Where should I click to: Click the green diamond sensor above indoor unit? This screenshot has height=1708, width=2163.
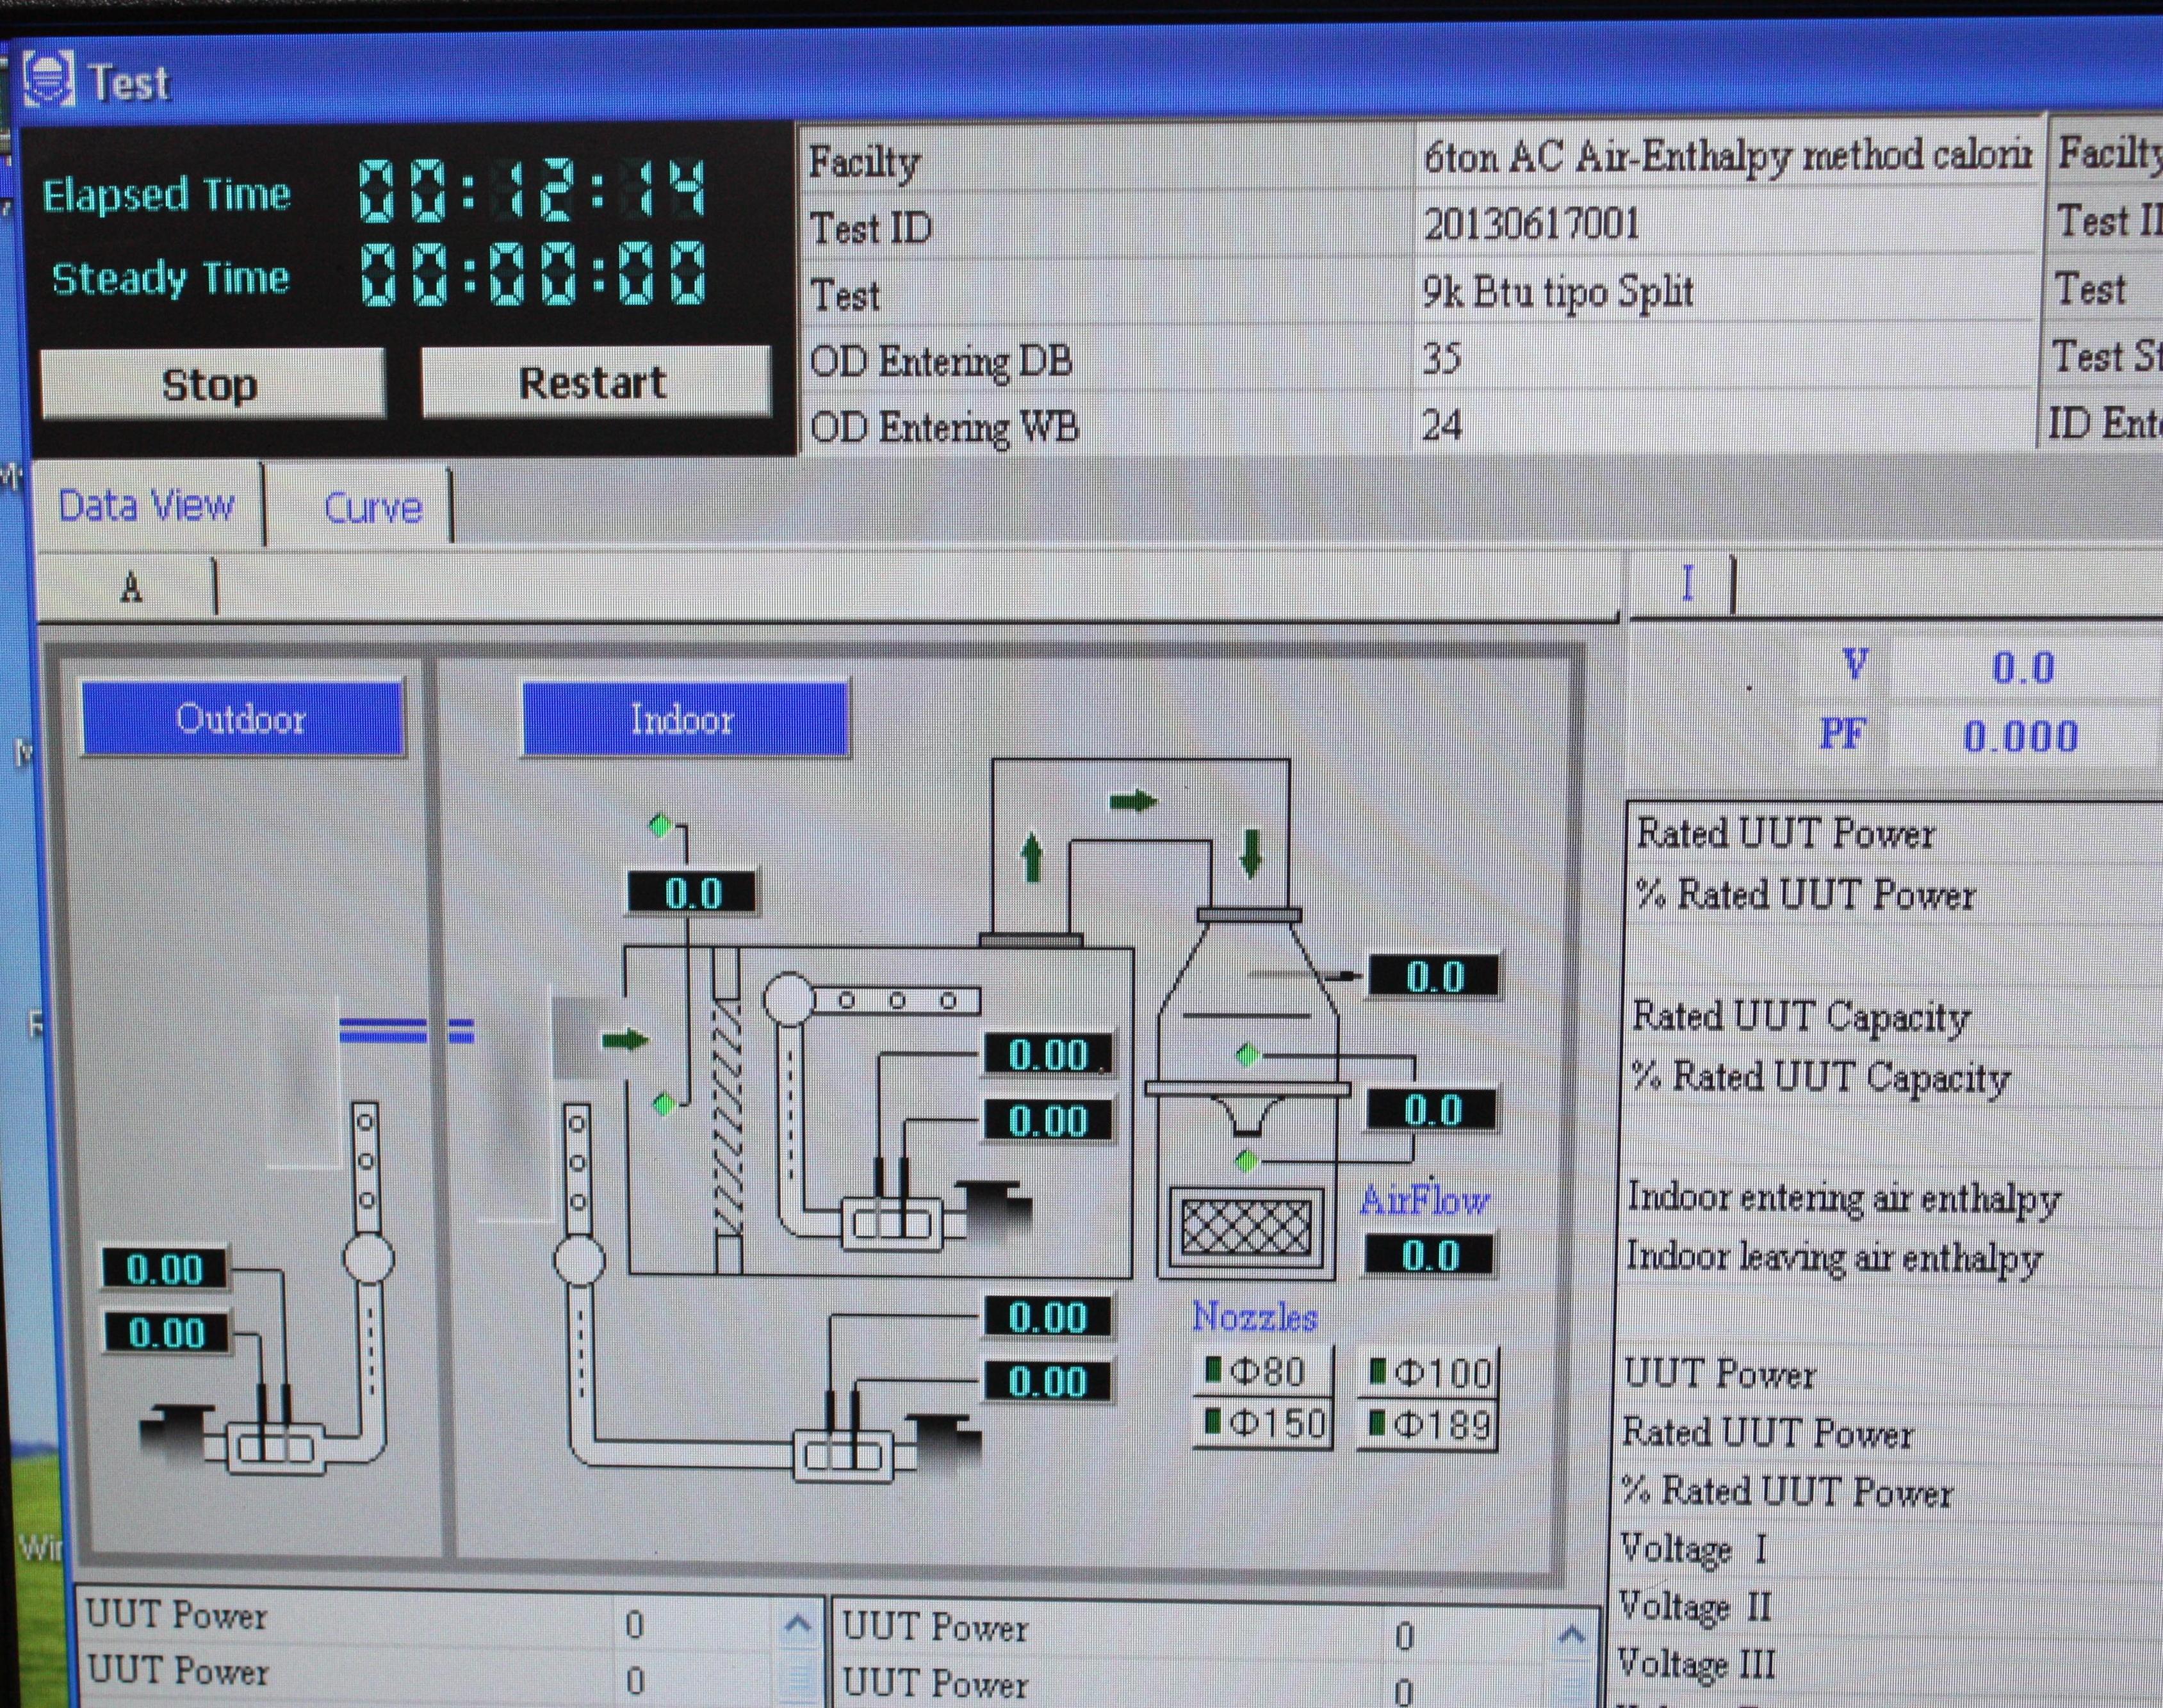pyautogui.click(x=660, y=826)
